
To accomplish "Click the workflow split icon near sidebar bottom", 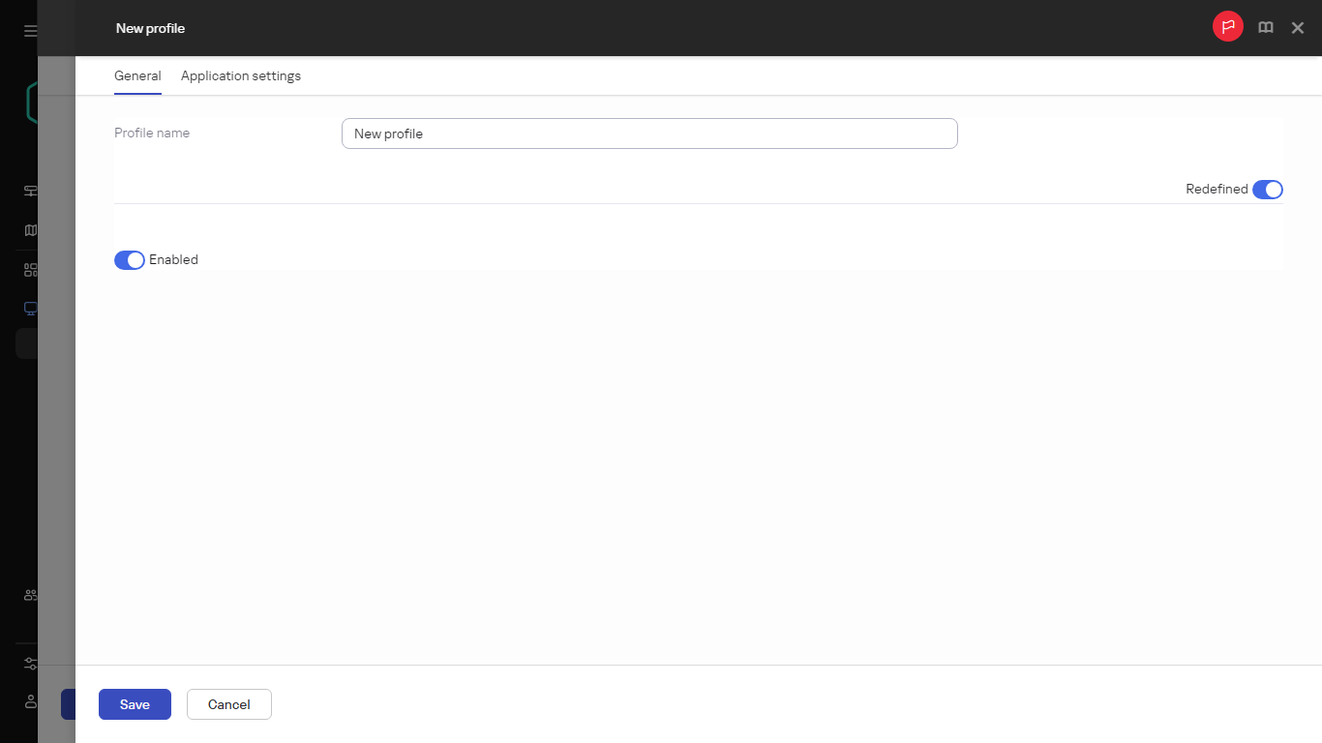I will (x=28, y=664).
